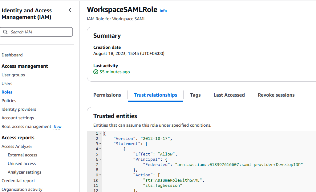The width and height of the screenshot is (316, 192).
Task: Open User groups in the navigation
Action: tap(13, 75)
